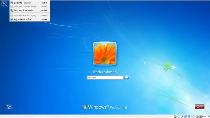Click Adjust Window Size menu entry
Viewport: 210px width, 118px height.
tap(30, 19)
